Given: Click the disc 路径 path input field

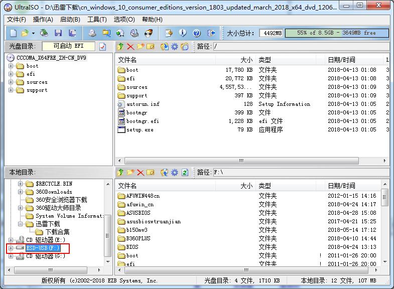Looking at the screenshot, I should pyautogui.click(x=301, y=47).
